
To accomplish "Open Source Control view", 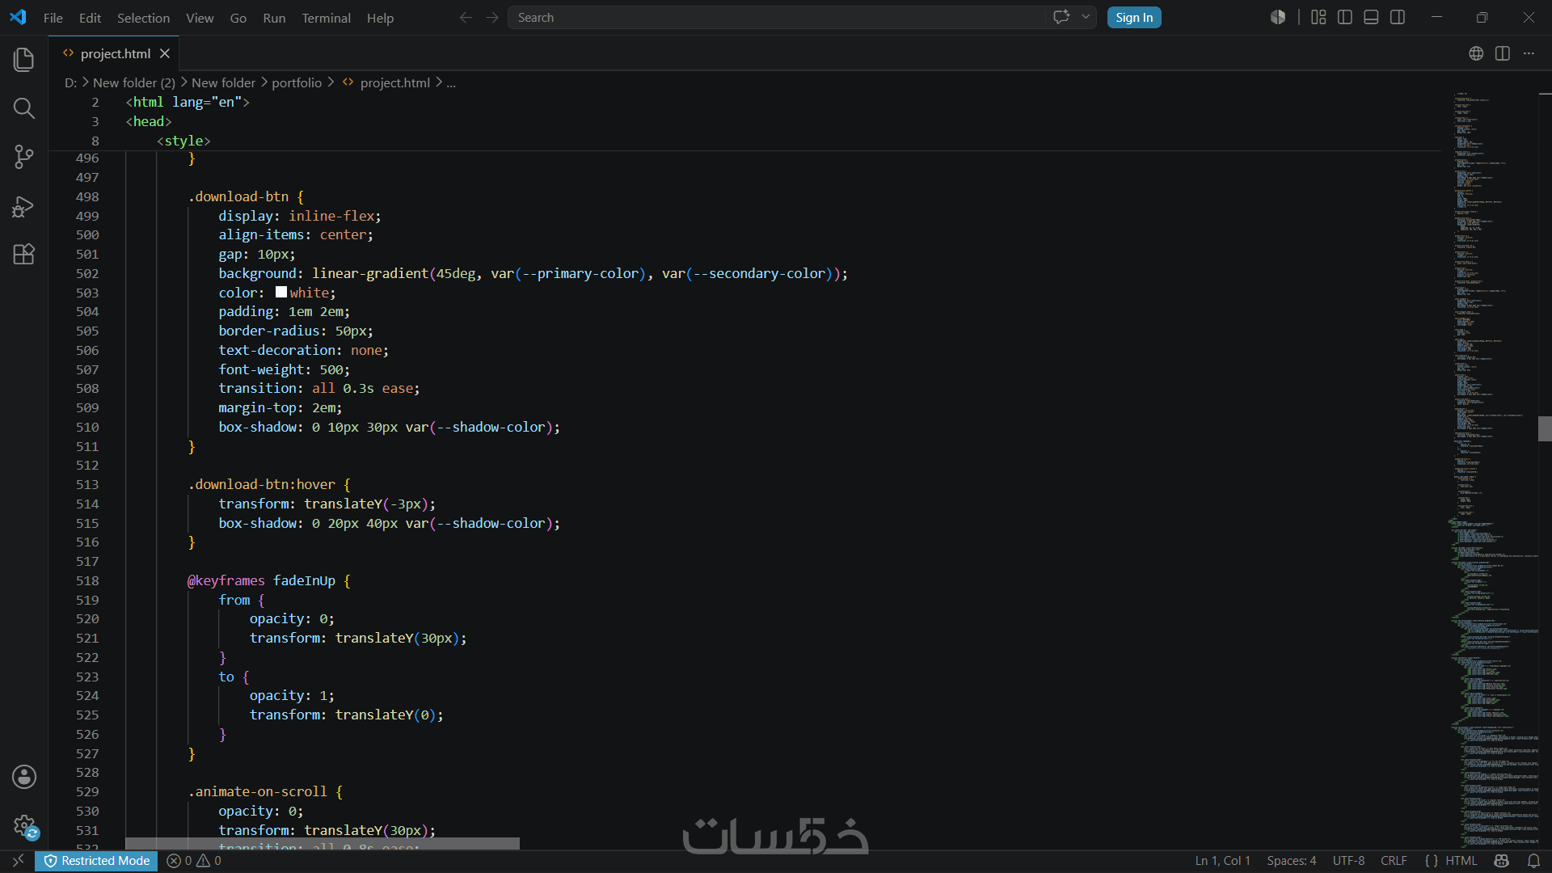I will [x=24, y=157].
